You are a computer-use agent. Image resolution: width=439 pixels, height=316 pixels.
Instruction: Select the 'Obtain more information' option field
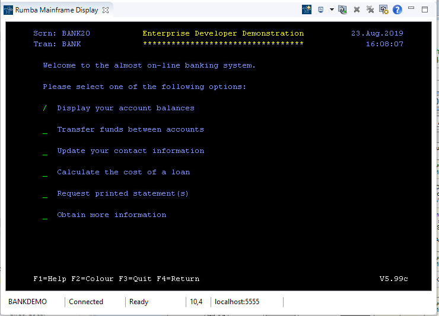[45, 215]
